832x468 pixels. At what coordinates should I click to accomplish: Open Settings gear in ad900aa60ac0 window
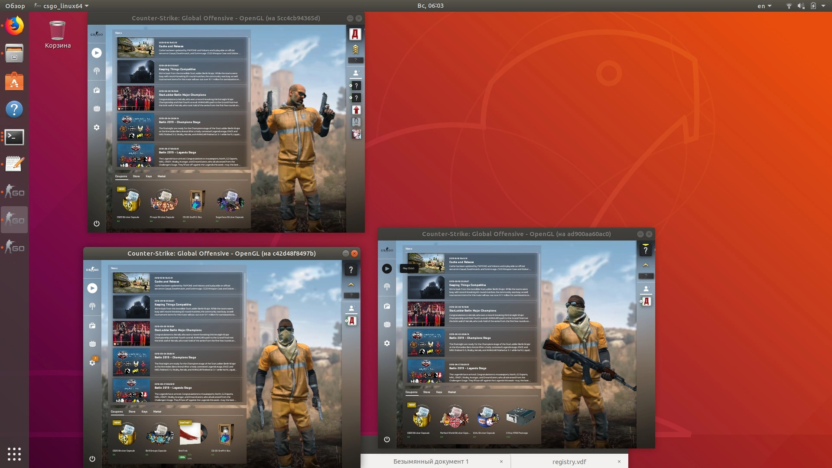click(387, 343)
